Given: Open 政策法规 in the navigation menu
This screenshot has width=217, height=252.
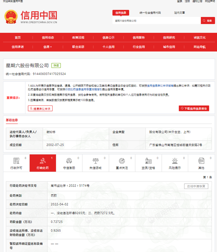Looking at the screenshot, I should [78, 37].
